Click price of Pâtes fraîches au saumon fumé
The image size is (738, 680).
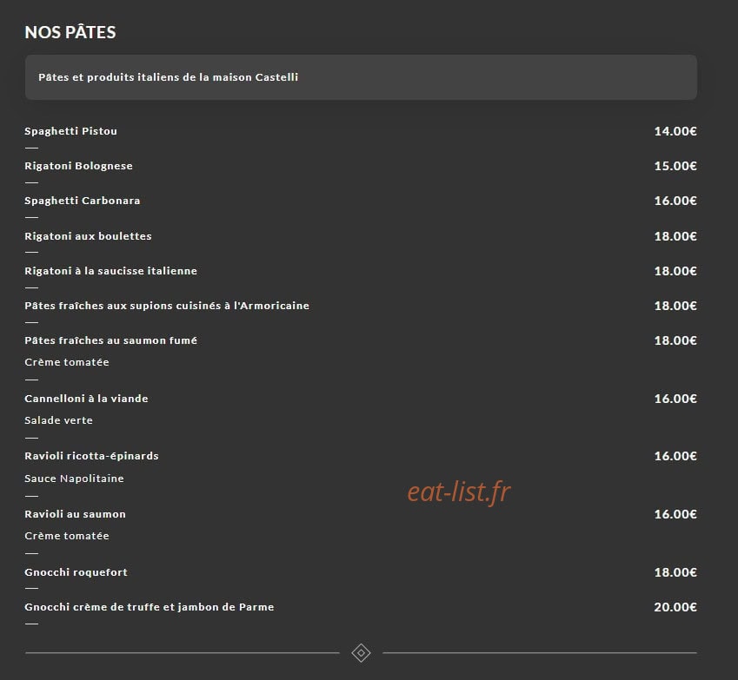tap(675, 340)
